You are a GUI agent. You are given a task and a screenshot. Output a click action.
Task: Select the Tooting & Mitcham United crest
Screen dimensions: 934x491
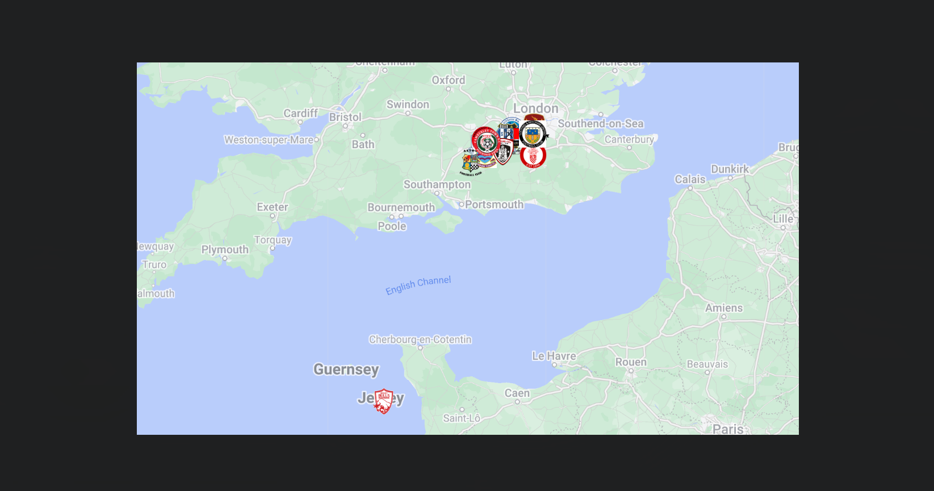pyautogui.click(x=533, y=134)
